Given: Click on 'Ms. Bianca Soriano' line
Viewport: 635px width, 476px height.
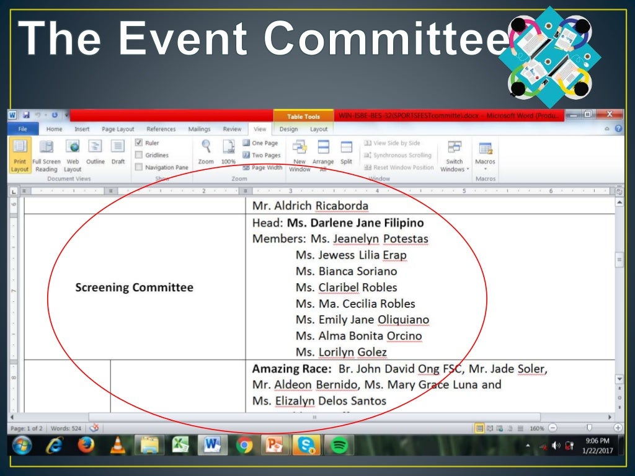Looking at the screenshot, I should (346, 271).
